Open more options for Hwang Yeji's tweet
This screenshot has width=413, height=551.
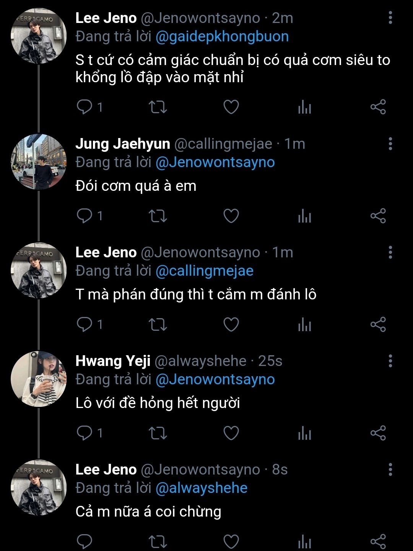pyautogui.click(x=390, y=361)
